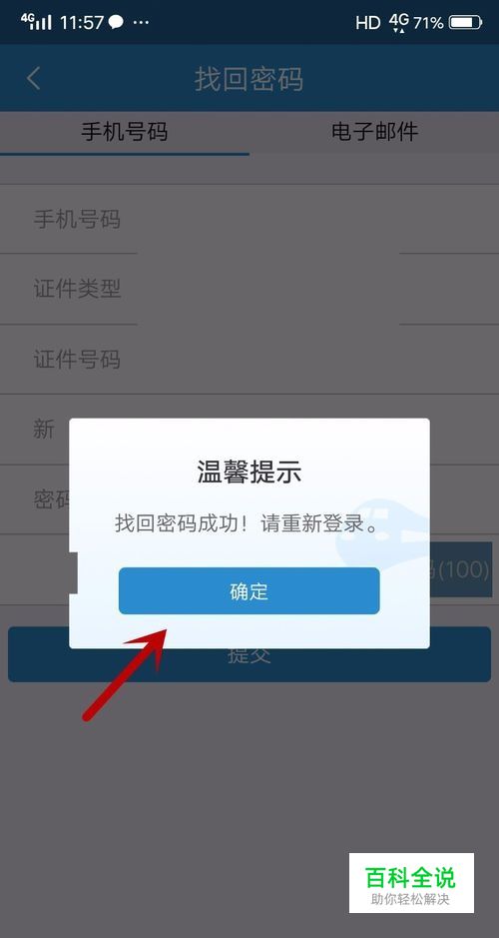The width and height of the screenshot is (499, 938).
Task: Tap the verification code countdown (100) button
Action: [460, 569]
